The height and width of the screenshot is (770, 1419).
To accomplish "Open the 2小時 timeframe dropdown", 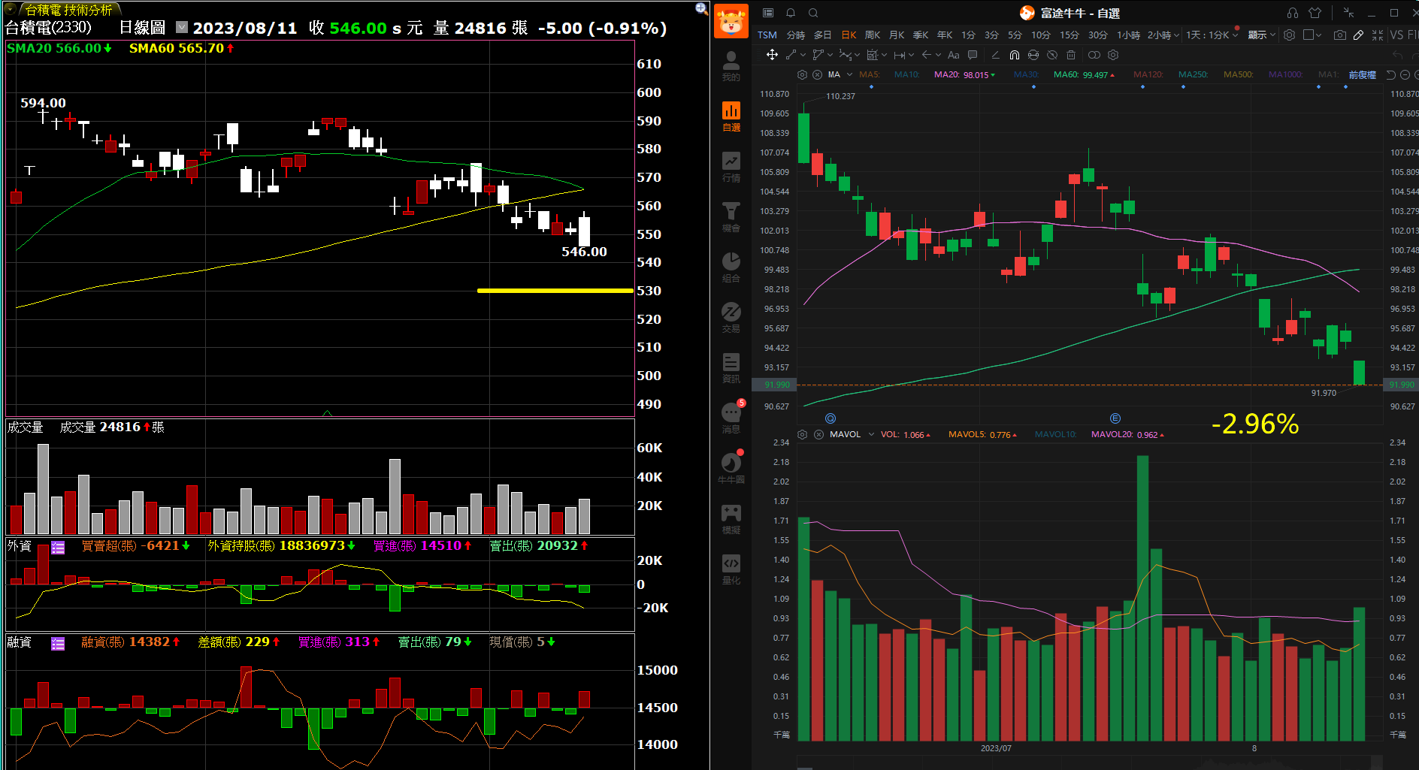I will tap(1163, 35).
